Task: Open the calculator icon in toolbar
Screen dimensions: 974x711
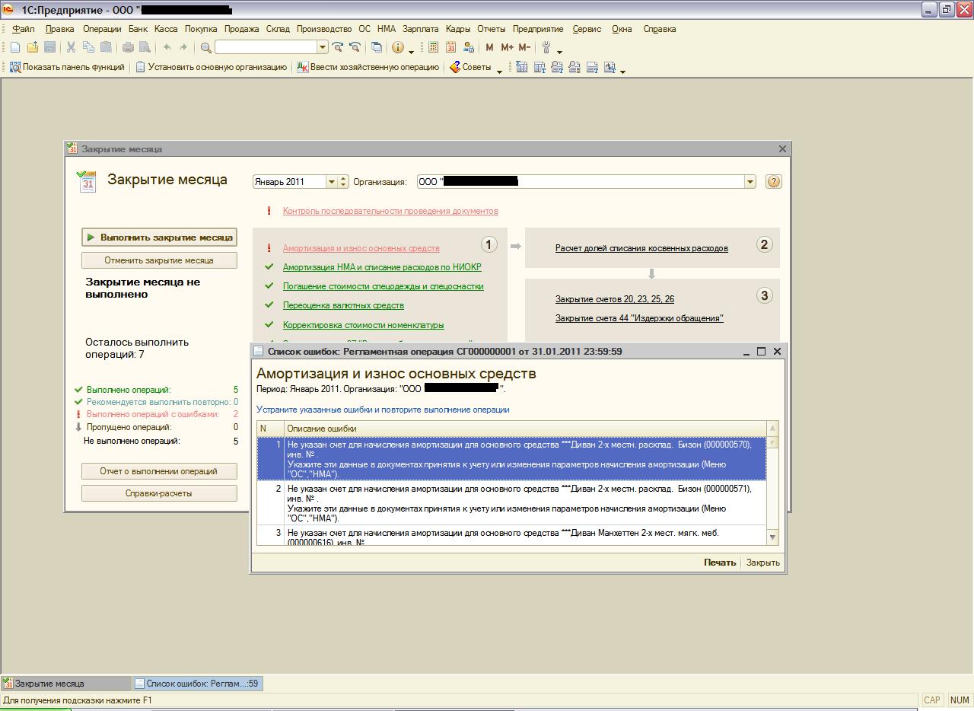Action: point(433,47)
